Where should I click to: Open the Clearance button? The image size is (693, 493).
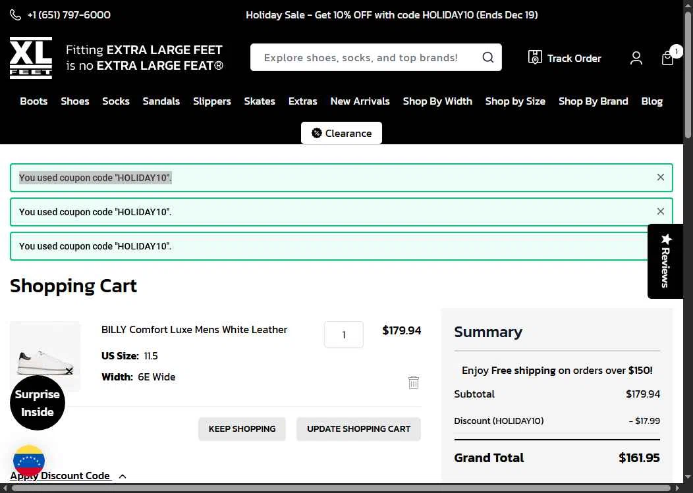(342, 133)
